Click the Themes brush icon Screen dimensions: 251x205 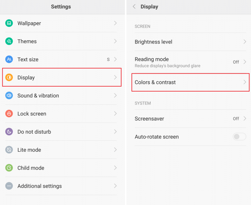point(9,41)
